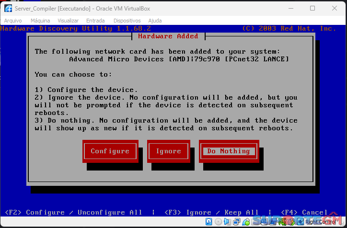Click the keyboard capture arrow icon
Image resolution: width=347 pixels, height=228 pixels.
point(300,221)
